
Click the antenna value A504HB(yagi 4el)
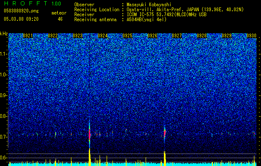tap(146, 20)
